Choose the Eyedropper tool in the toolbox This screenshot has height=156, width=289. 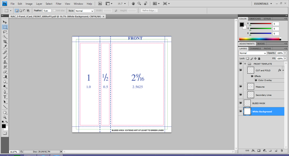5,47
